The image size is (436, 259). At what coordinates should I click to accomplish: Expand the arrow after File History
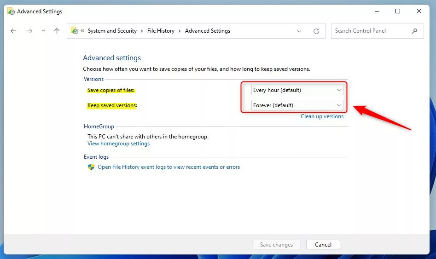click(x=180, y=31)
